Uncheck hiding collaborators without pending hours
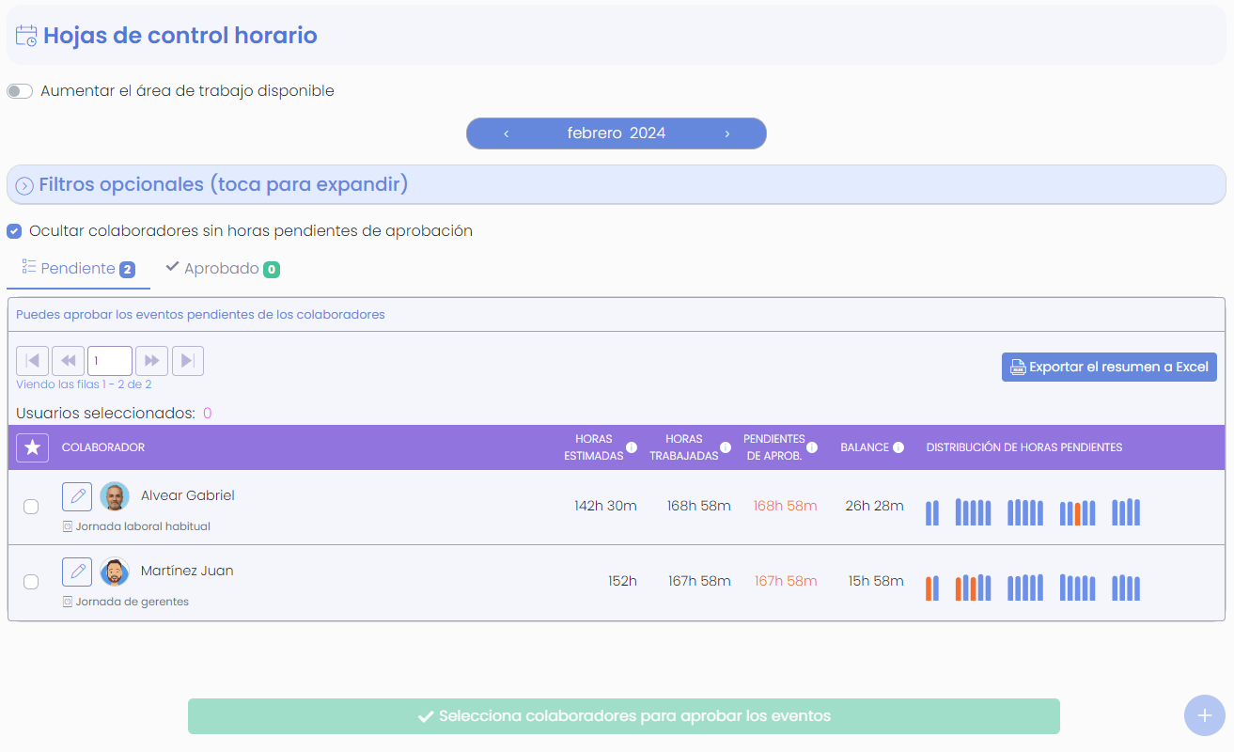This screenshot has width=1234, height=752. click(14, 231)
